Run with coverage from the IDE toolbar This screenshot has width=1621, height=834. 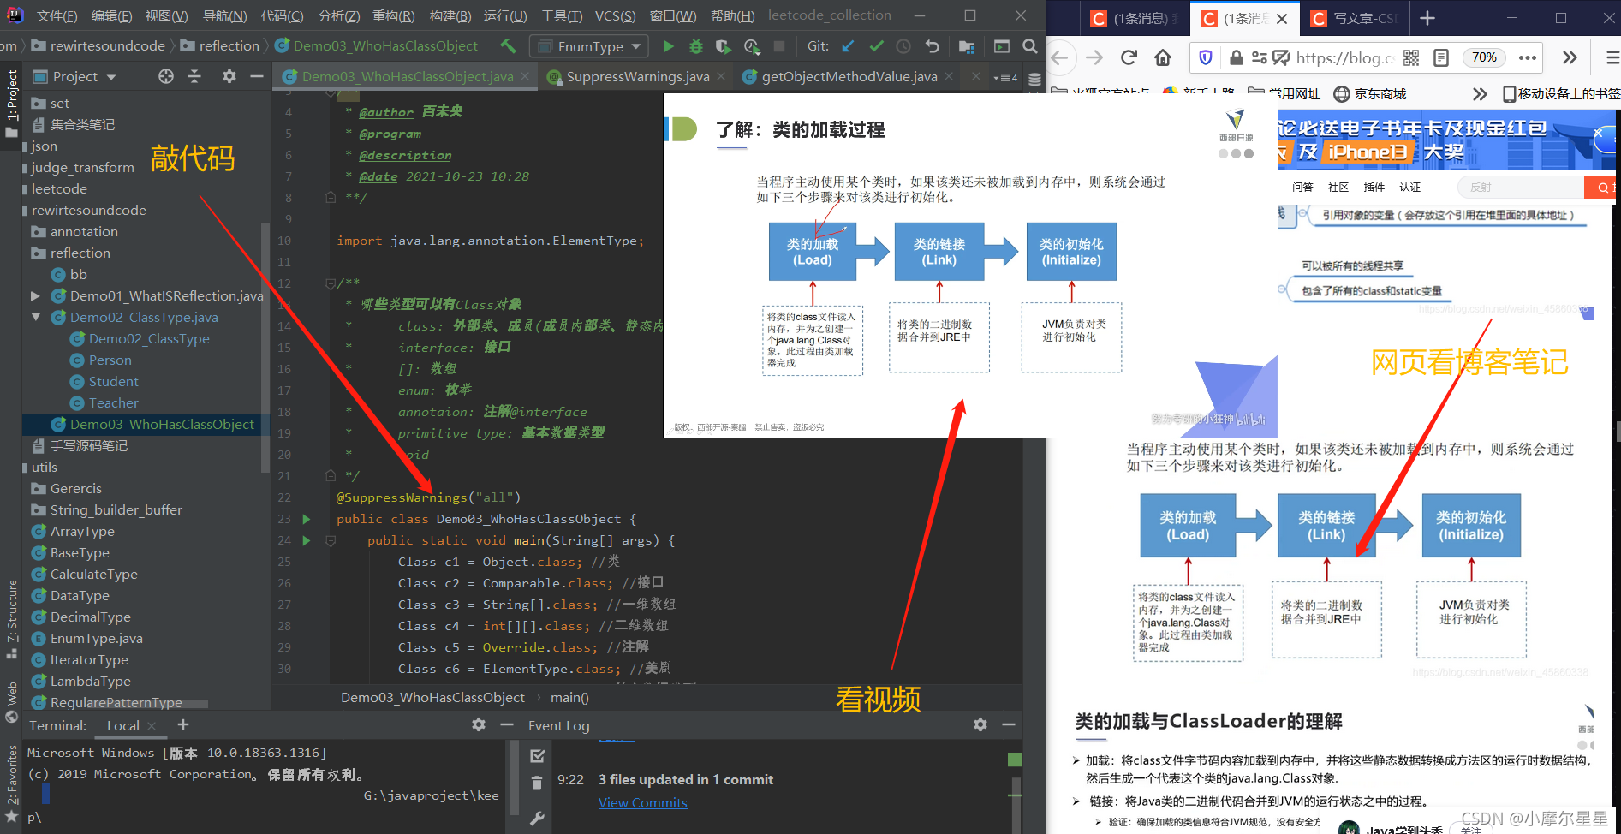[x=724, y=46]
